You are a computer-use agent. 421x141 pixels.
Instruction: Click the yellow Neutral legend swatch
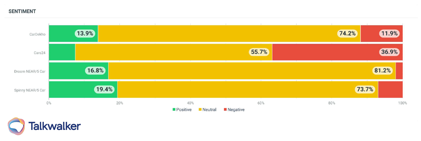(200, 109)
